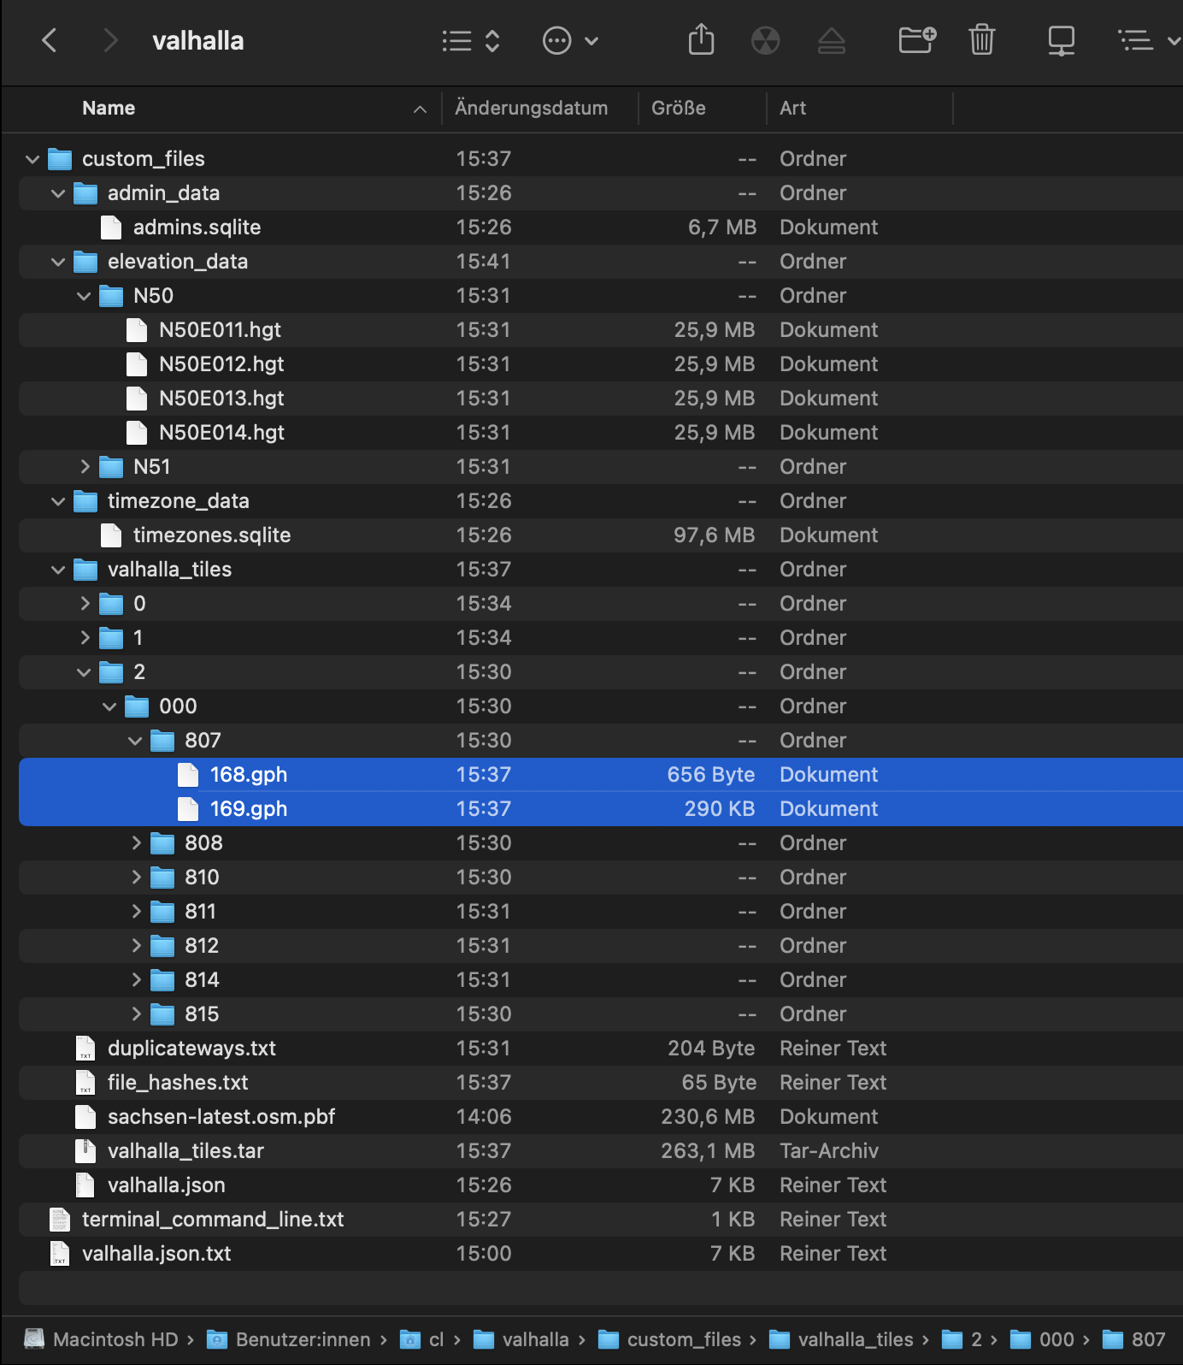
Task: Click the Name column header
Action: (109, 109)
